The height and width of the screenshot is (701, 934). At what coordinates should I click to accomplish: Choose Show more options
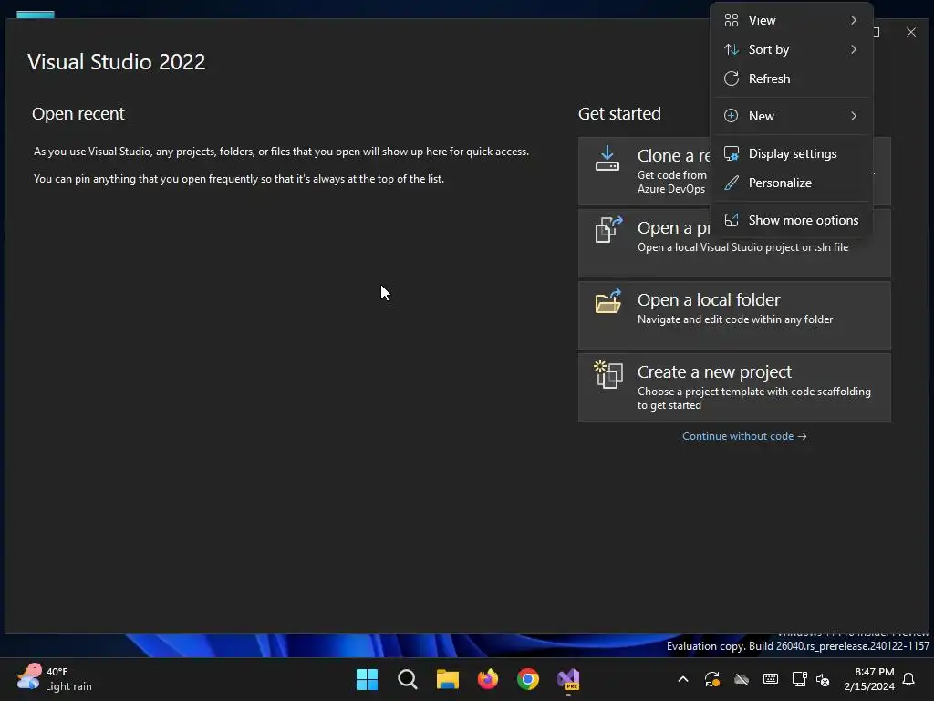[792, 220]
